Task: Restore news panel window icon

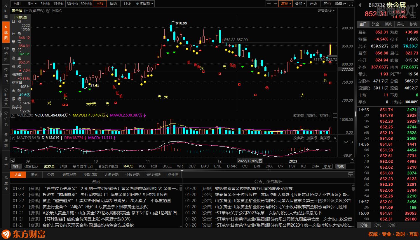Action: click(351, 174)
